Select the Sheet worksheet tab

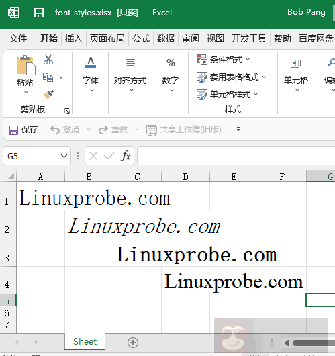85,341
